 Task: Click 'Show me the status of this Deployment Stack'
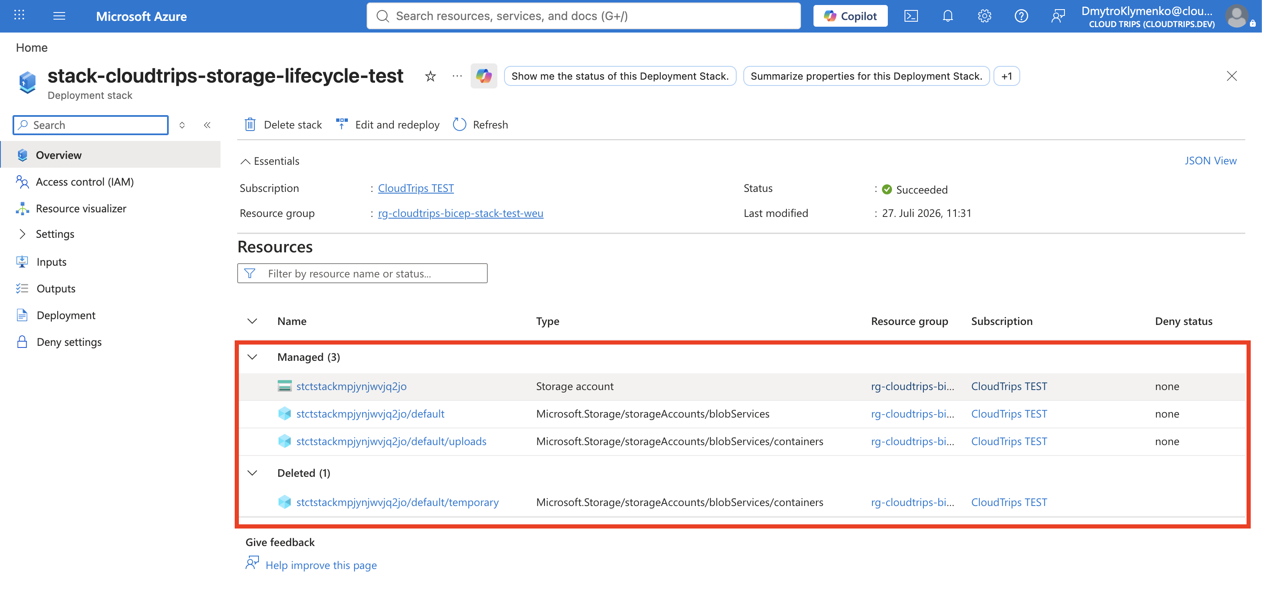pos(620,76)
